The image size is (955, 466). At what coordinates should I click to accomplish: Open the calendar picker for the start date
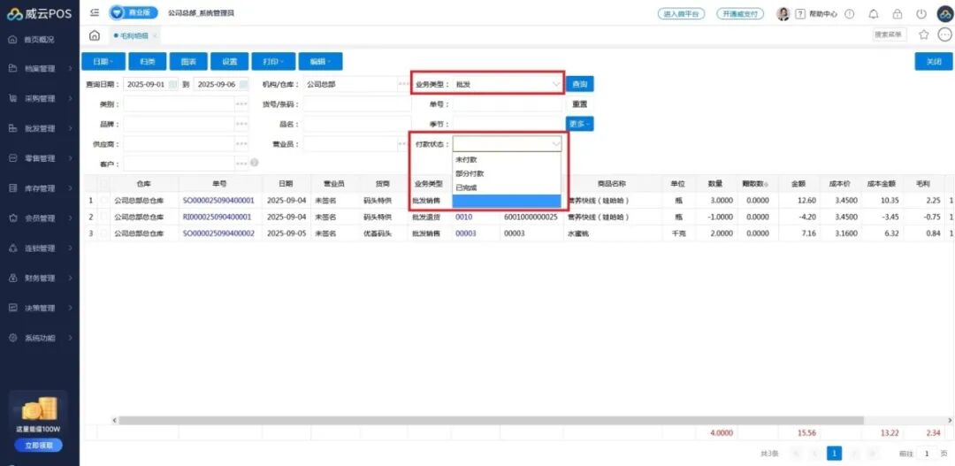coord(172,85)
